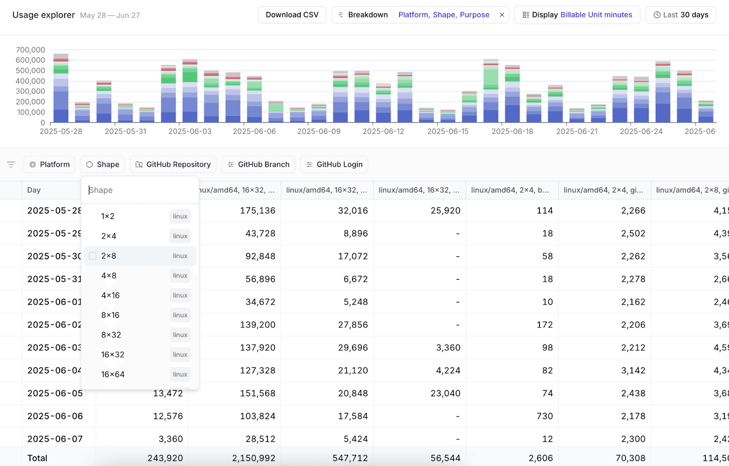Click the Download CSV button
This screenshot has width=729, height=466.
292,15
